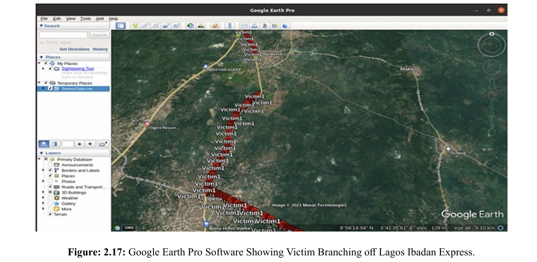Viewport: 537px width, 262px height.
Task: Collapse the Layers panel header
Action: pos(42,153)
